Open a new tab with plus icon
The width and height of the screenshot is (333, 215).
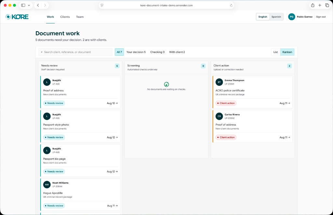click(320, 5)
